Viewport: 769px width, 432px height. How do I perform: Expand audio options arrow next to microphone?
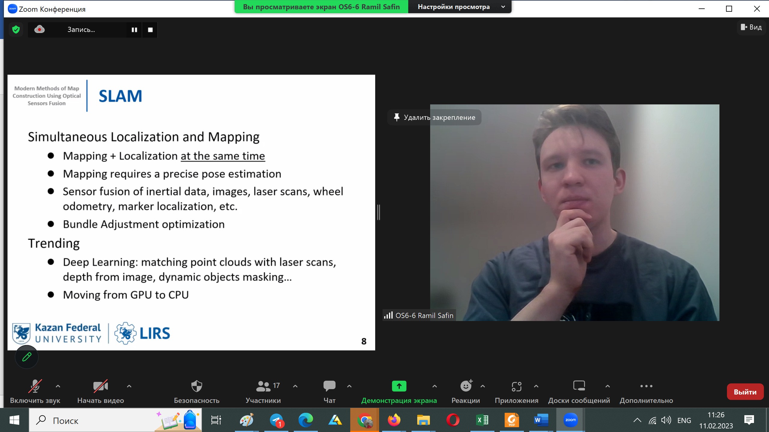click(x=58, y=386)
